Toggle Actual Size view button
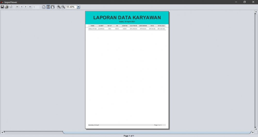This screenshot has width=258, height=137. tap(44, 7)
